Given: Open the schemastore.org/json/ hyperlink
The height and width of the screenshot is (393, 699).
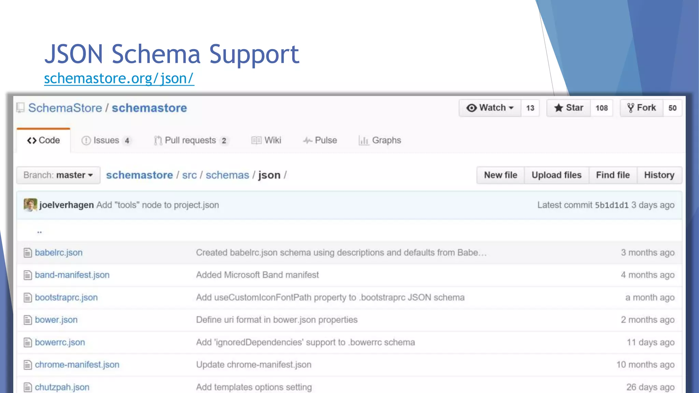Looking at the screenshot, I should (x=119, y=78).
